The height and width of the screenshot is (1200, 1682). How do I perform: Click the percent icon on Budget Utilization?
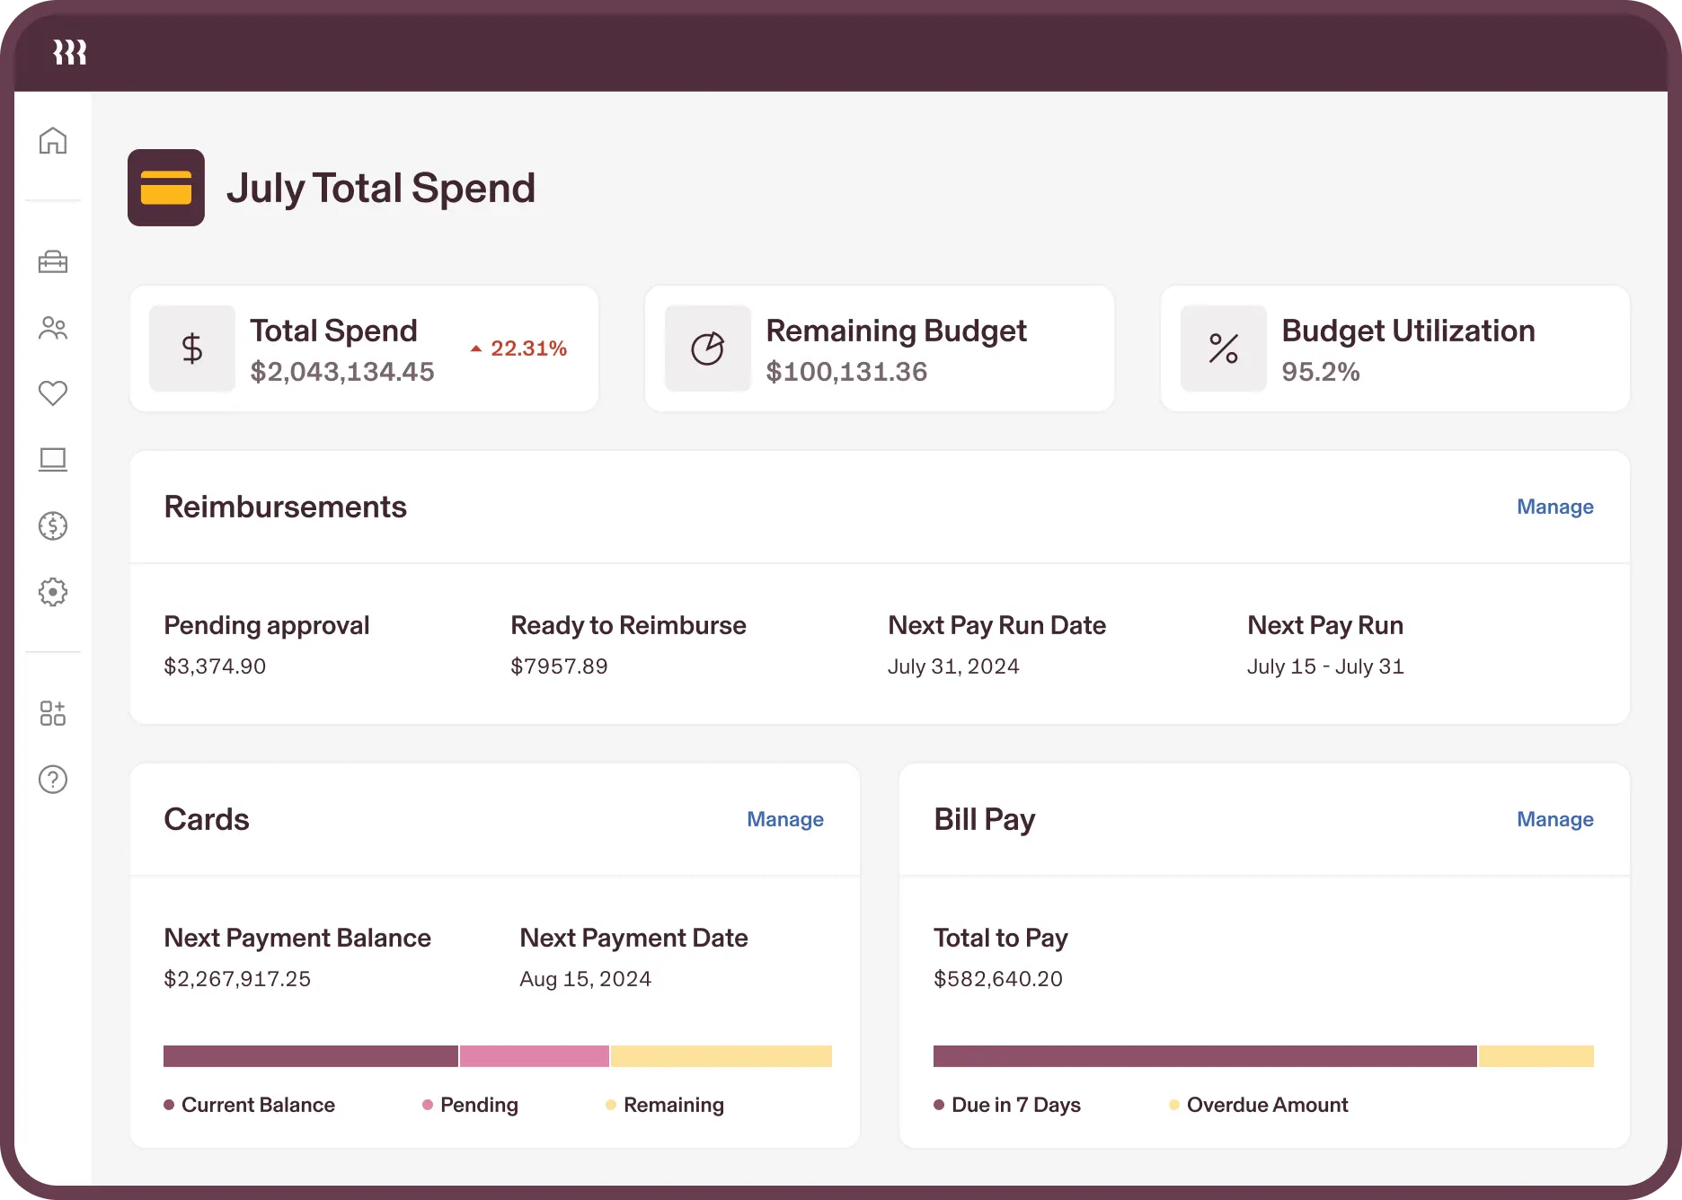tap(1222, 349)
